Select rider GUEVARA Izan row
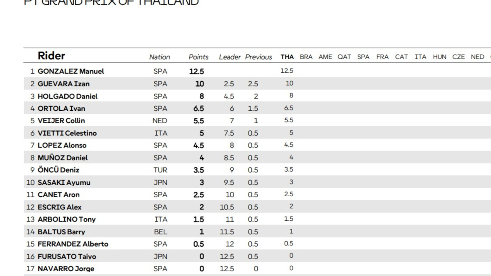The height and width of the screenshot is (276, 491). 257,84
